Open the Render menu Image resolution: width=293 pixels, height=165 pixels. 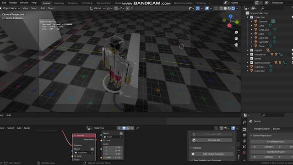[13, 3]
